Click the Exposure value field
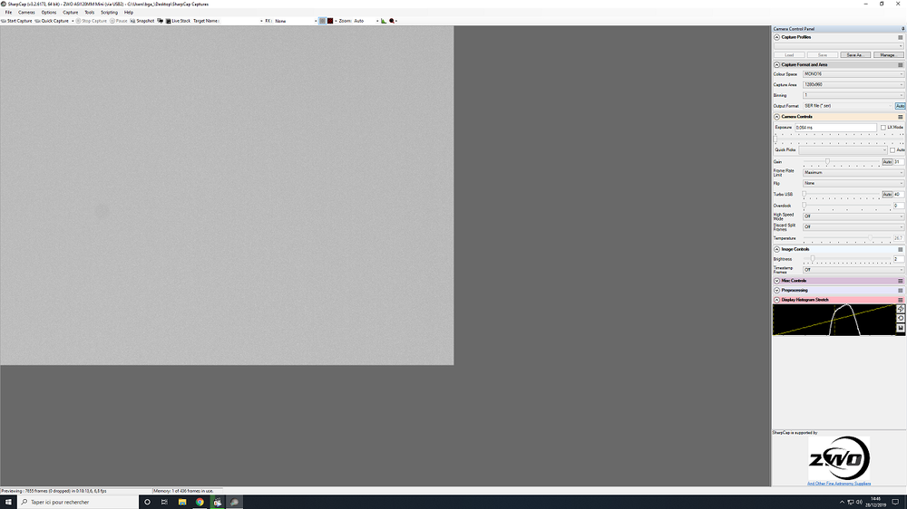The width and height of the screenshot is (907, 509). 836,128
